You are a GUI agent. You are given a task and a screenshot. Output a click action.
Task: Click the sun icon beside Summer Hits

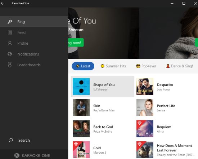pyautogui.click(x=102, y=66)
